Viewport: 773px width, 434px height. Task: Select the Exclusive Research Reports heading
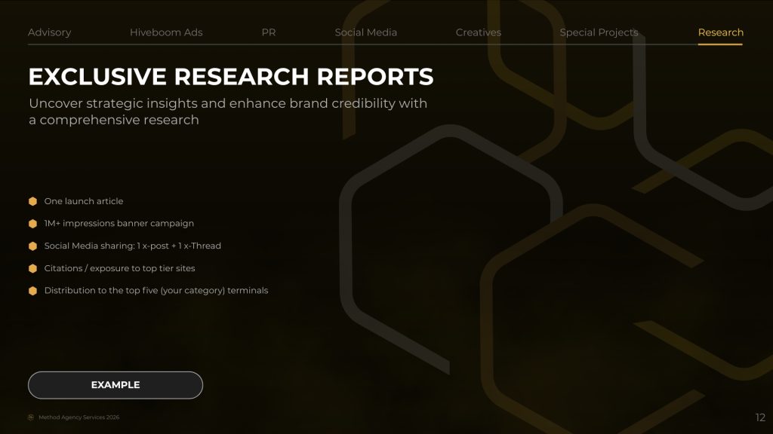pyautogui.click(x=230, y=77)
